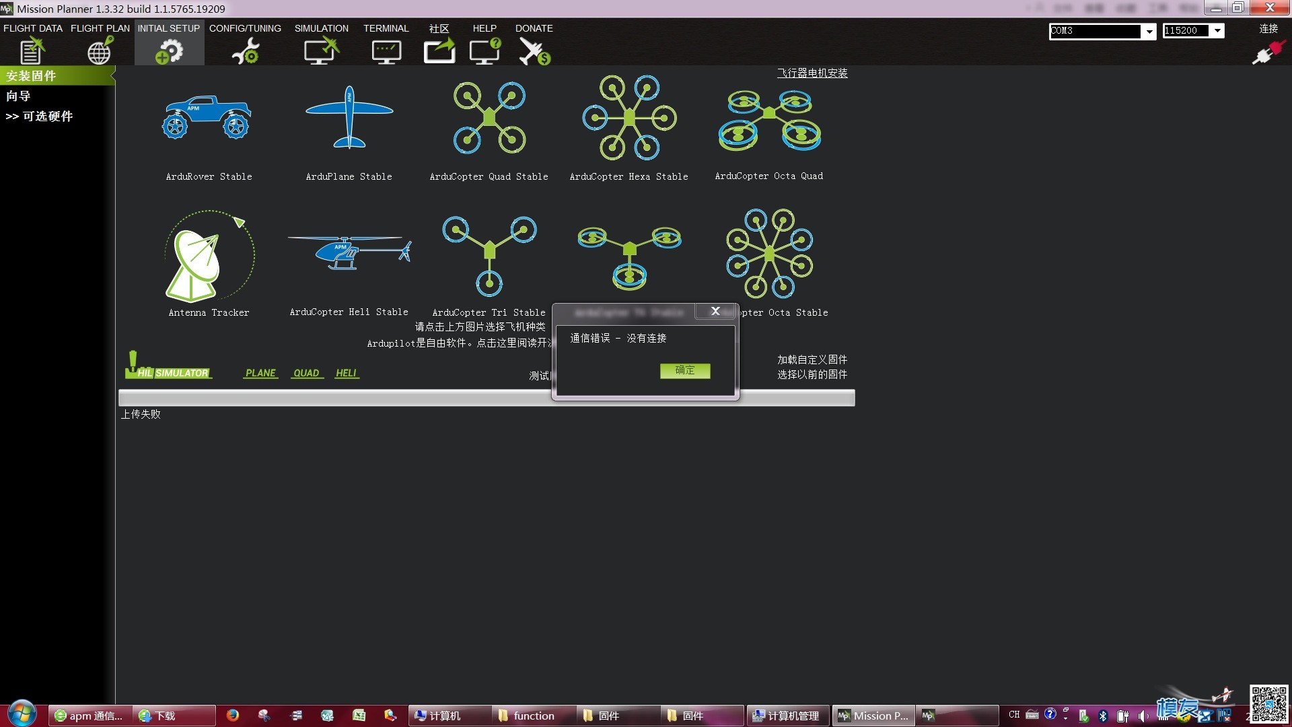This screenshot has width=1292, height=727.
Task: Select QUAD simulator tab
Action: (x=306, y=372)
